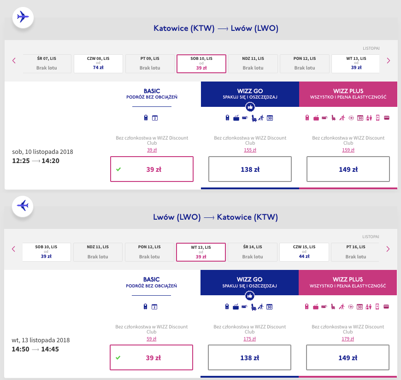
Task: Click the outbound flight airplane icon
Action: point(23,17)
